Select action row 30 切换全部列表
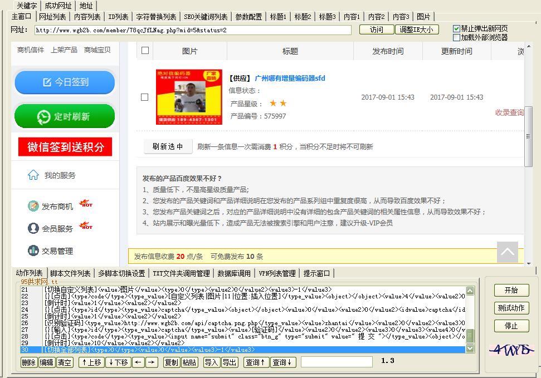 pos(242,350)
